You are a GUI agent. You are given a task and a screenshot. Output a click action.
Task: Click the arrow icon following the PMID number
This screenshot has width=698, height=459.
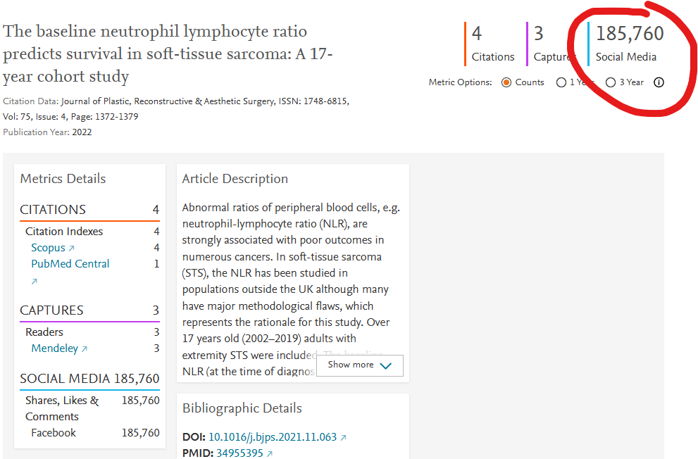tap(270, 453)
